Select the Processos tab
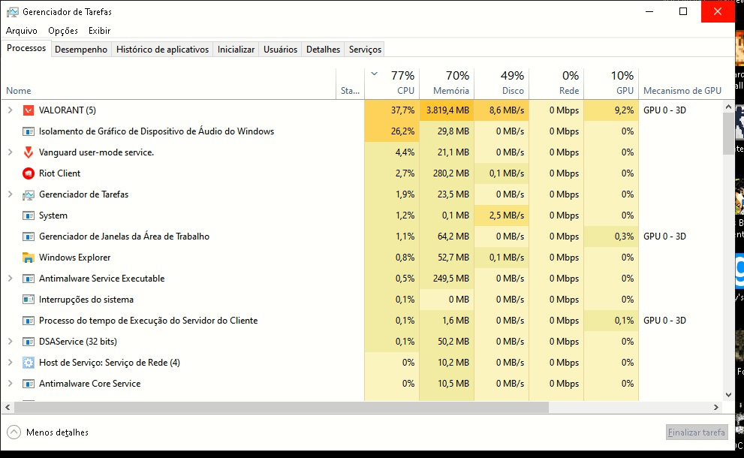The image size is (744, 458). click(x=26, y=48)
